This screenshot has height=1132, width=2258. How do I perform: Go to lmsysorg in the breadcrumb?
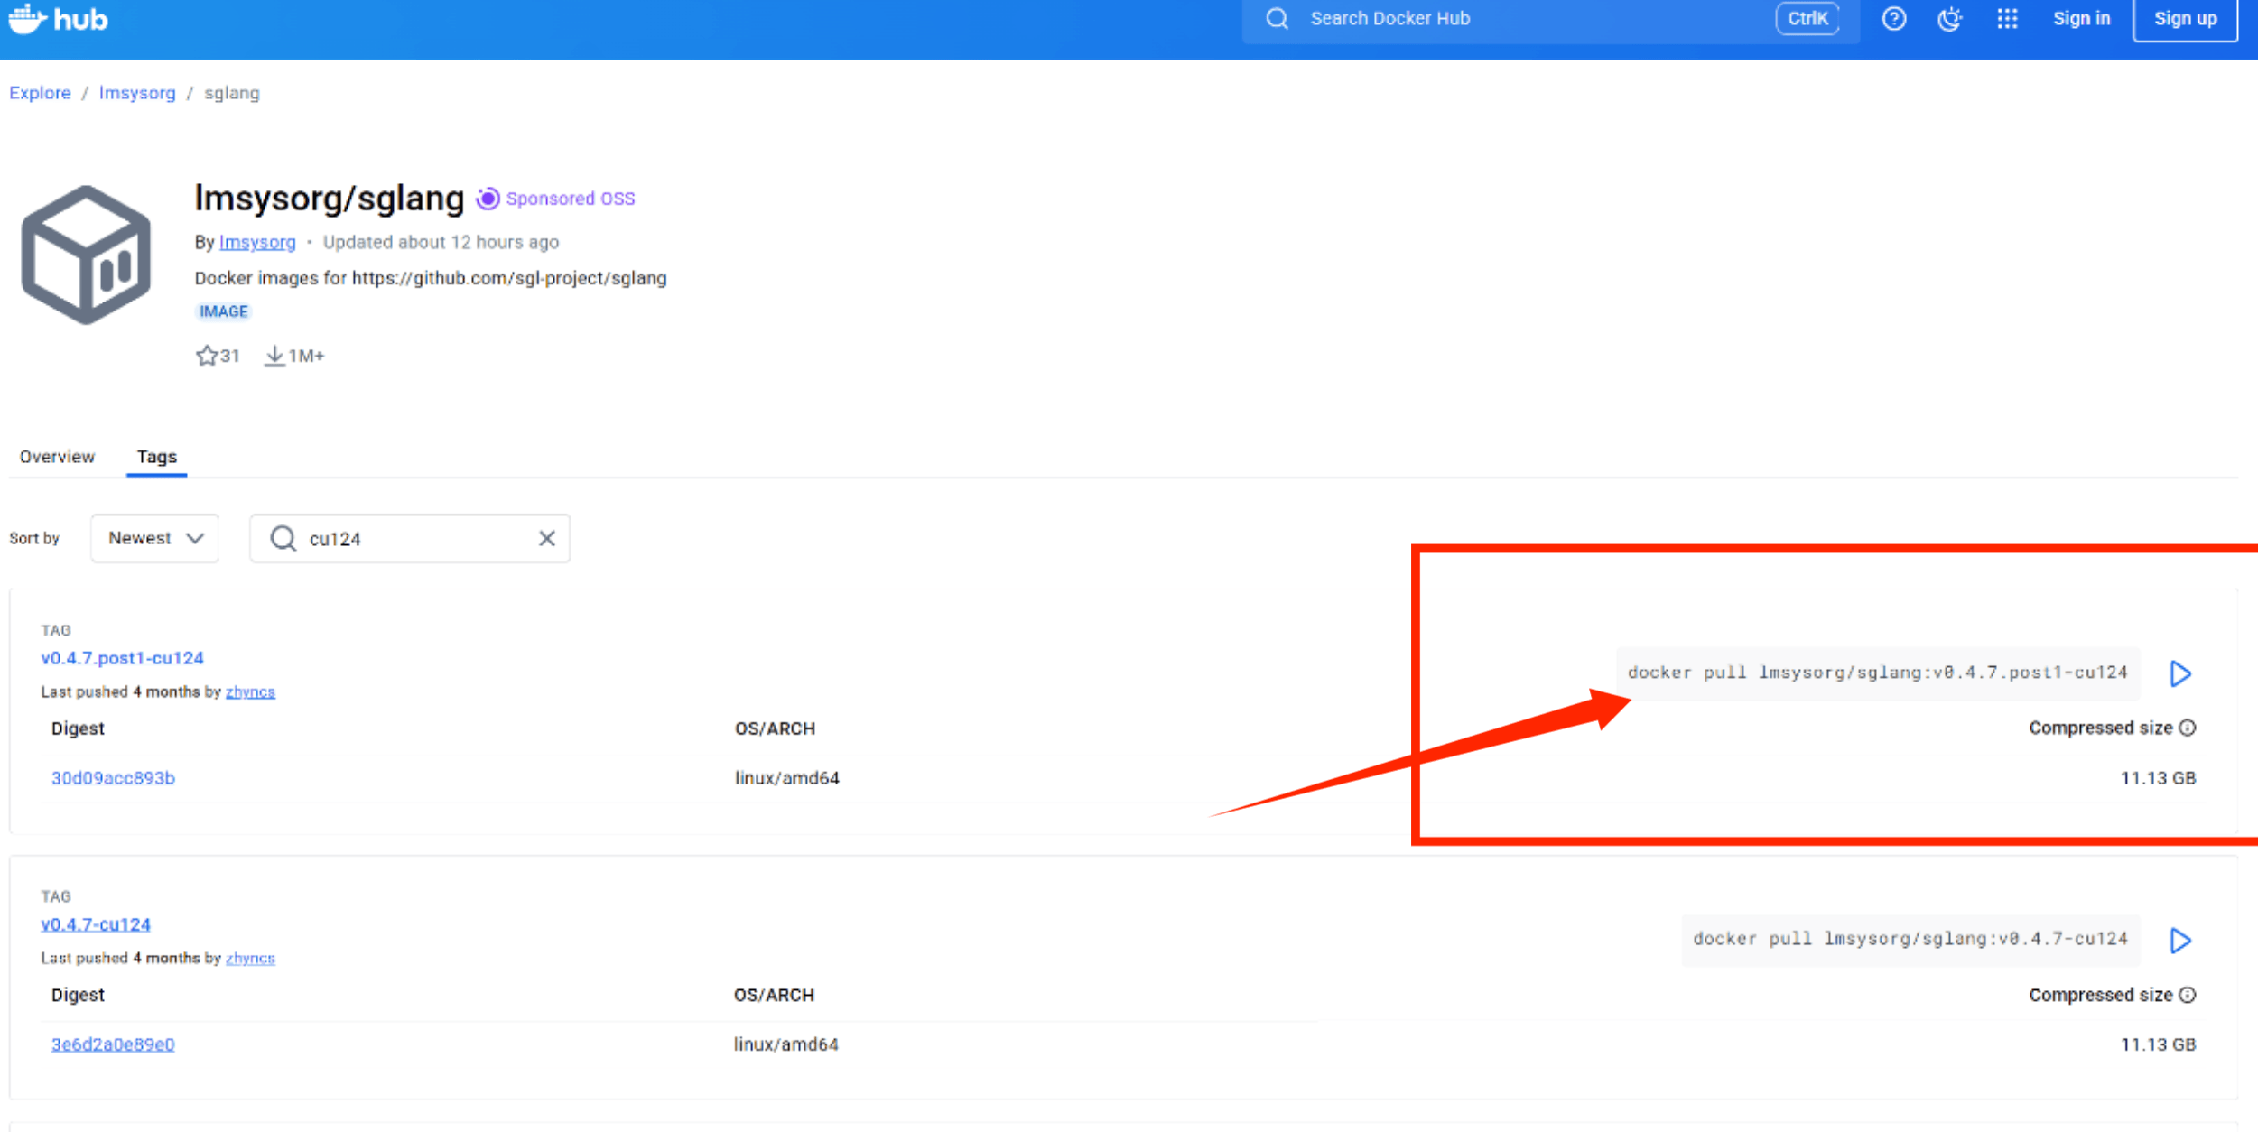click(137, 93)
